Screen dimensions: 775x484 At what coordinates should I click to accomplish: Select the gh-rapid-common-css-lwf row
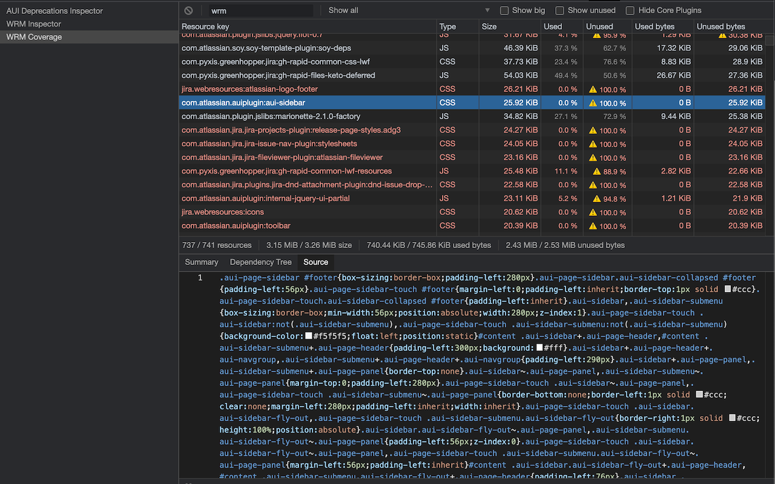click(x=472, y=62)
